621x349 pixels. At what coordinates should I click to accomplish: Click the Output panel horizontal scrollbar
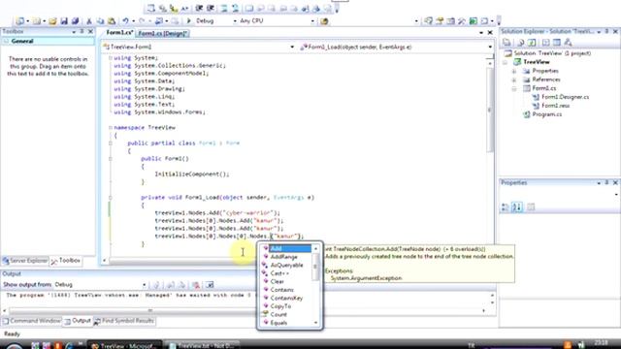pyautogui.click(x=244, y=310)
